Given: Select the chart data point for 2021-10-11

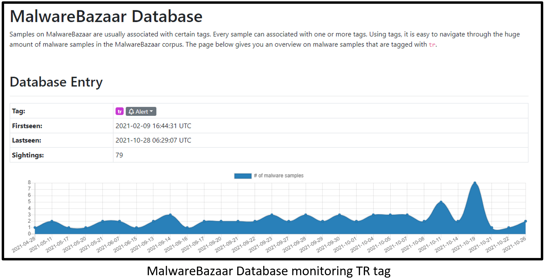Looking at the screenshot, I should pos(441,202).
